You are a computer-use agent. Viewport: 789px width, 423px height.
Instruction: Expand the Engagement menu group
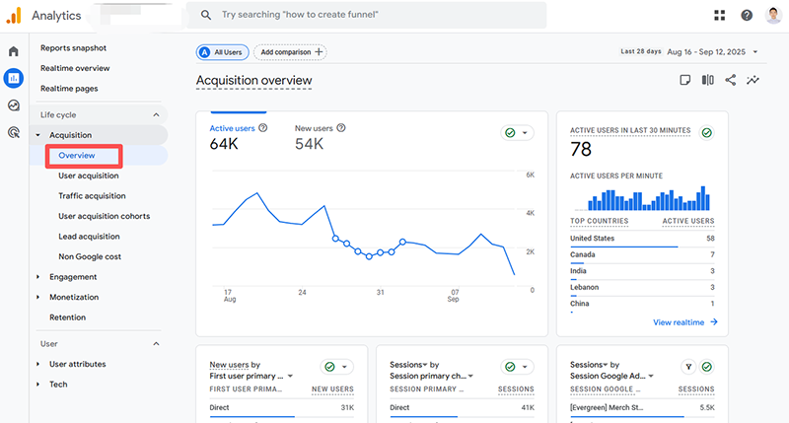click(x=38, y=277)
